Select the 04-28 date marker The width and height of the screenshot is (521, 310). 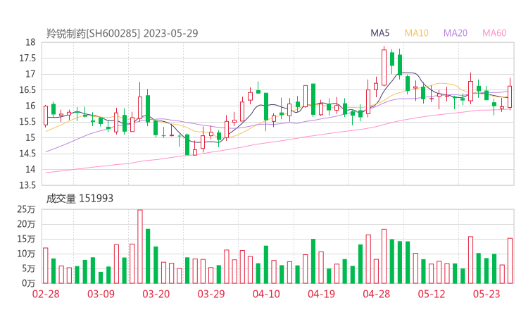point(377,294)
